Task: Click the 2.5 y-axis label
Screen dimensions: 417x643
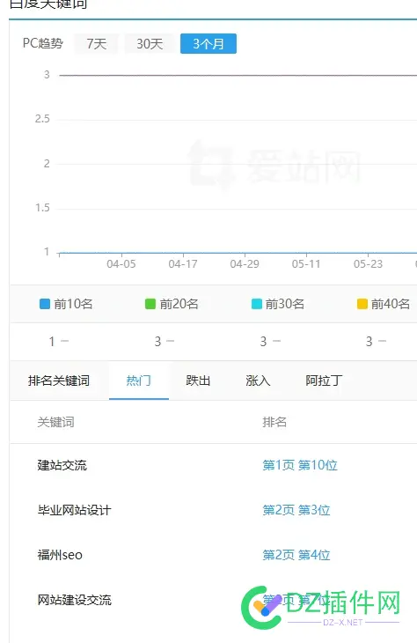Action: tap(42, 119)
